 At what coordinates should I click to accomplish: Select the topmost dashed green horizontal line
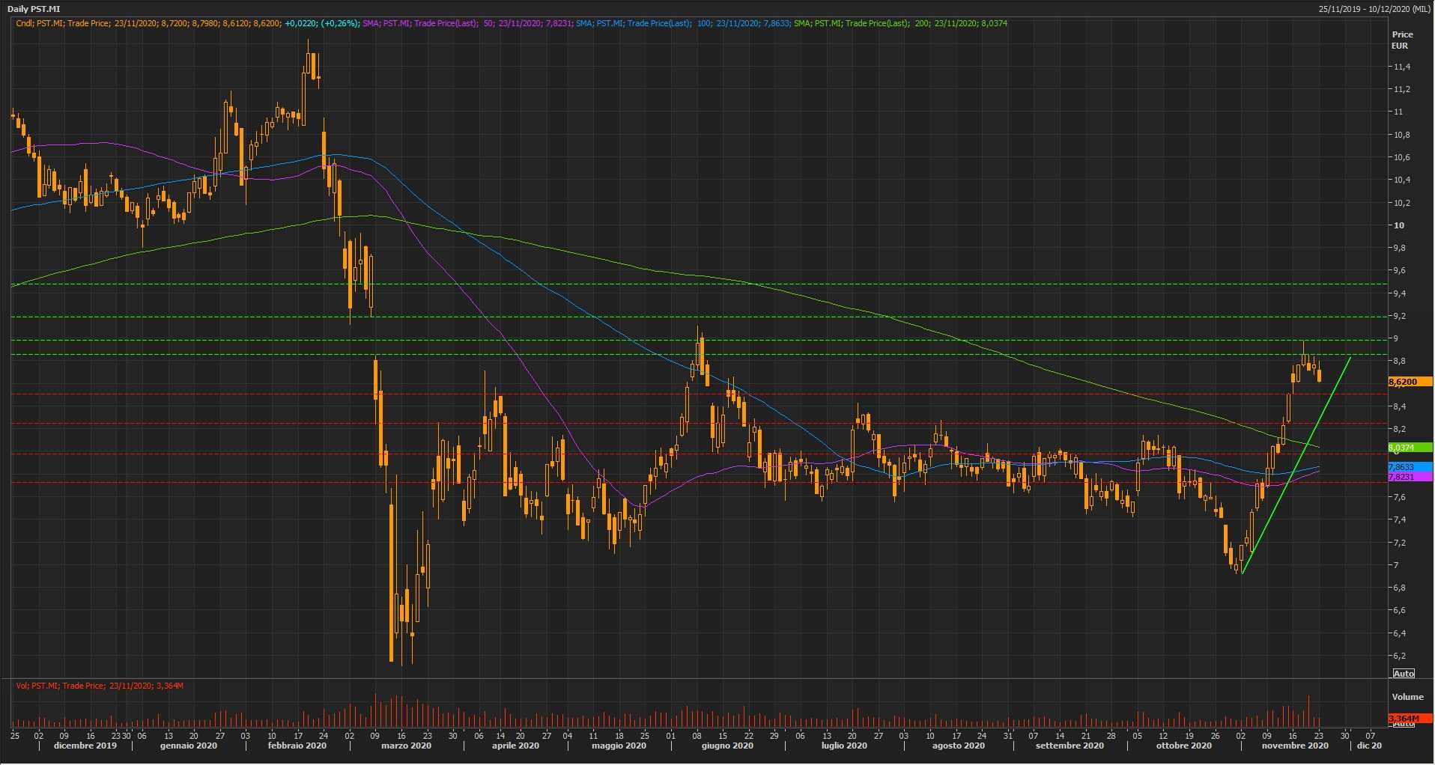(x=674, y=284)
